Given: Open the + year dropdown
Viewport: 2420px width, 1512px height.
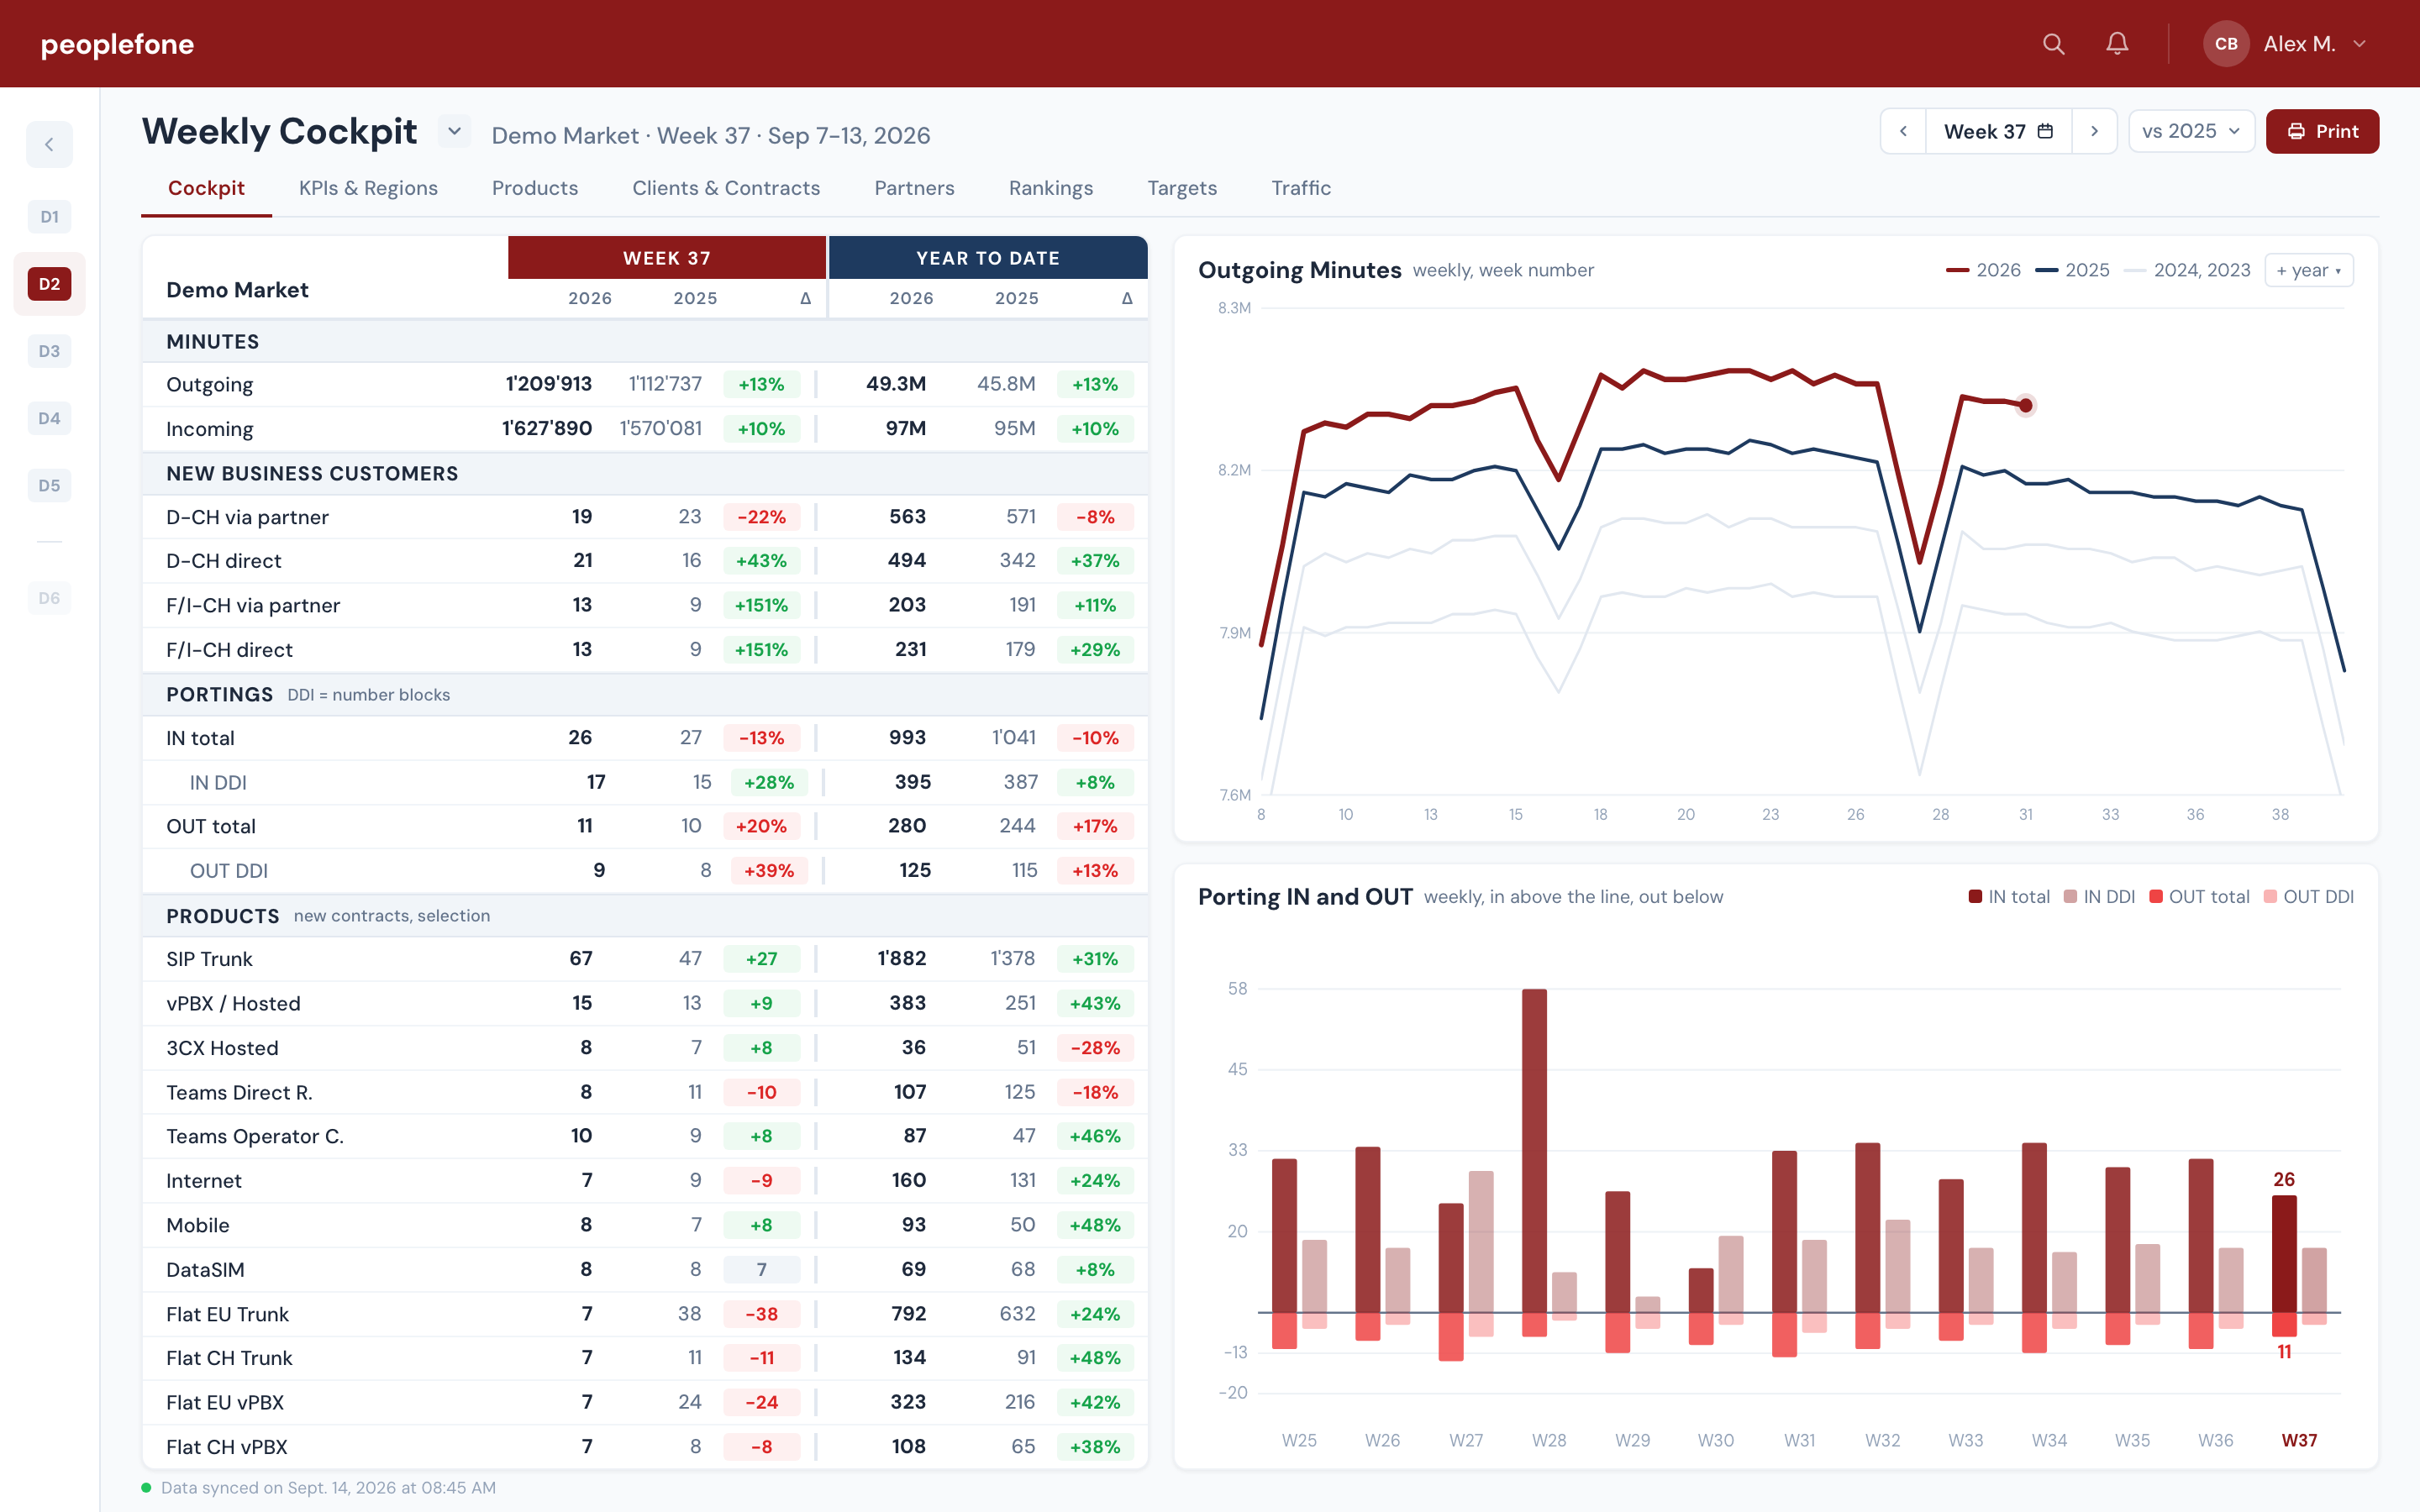Looking at the screenshot, I should [2308, 270].
